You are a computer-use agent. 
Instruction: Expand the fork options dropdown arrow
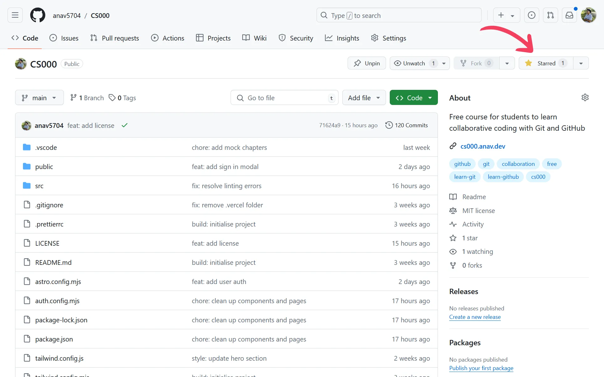pos(507,63)
